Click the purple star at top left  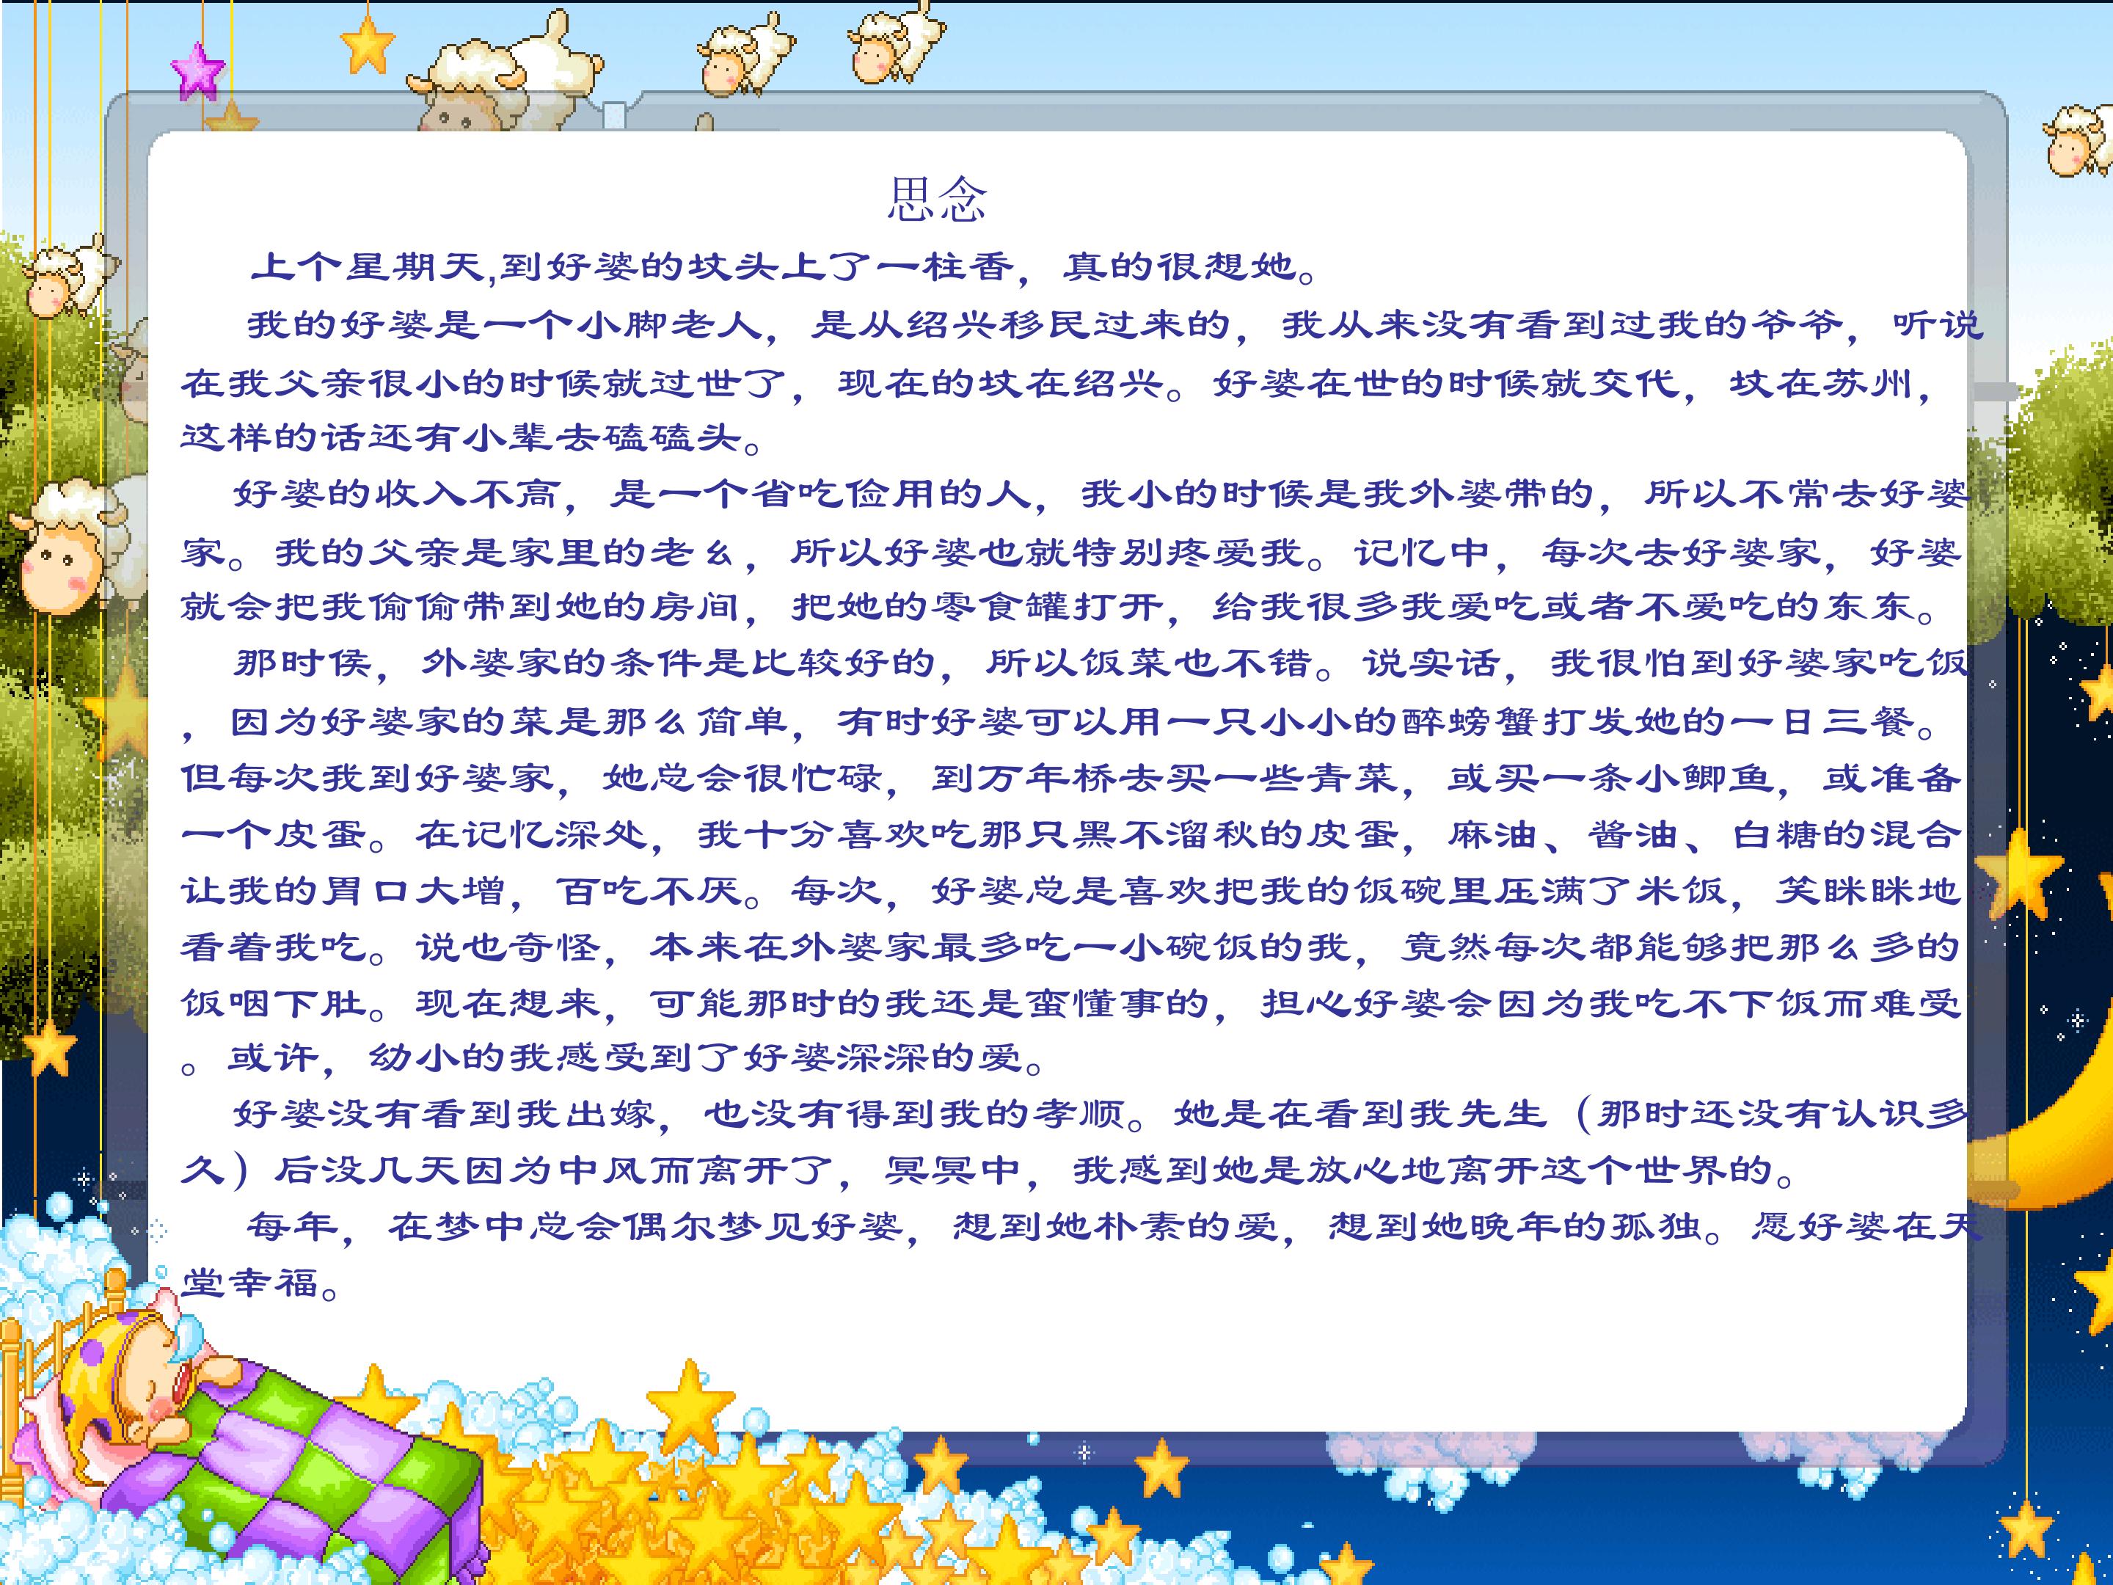[198, 70]
